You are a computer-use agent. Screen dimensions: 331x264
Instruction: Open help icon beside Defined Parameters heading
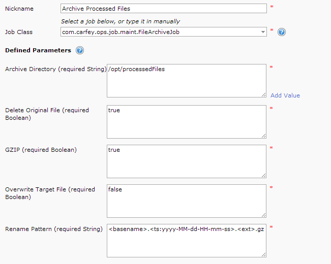(80, 50)
